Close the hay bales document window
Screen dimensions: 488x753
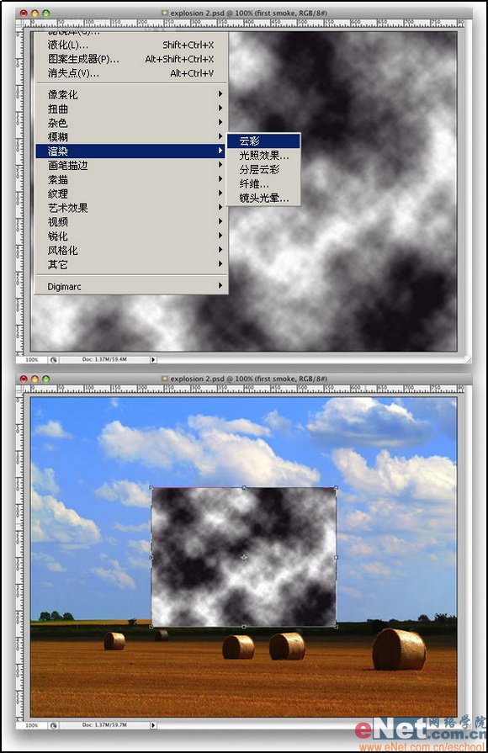tap(24, 379)
